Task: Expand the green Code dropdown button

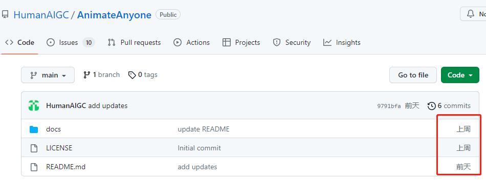Action: coord(460,75)
